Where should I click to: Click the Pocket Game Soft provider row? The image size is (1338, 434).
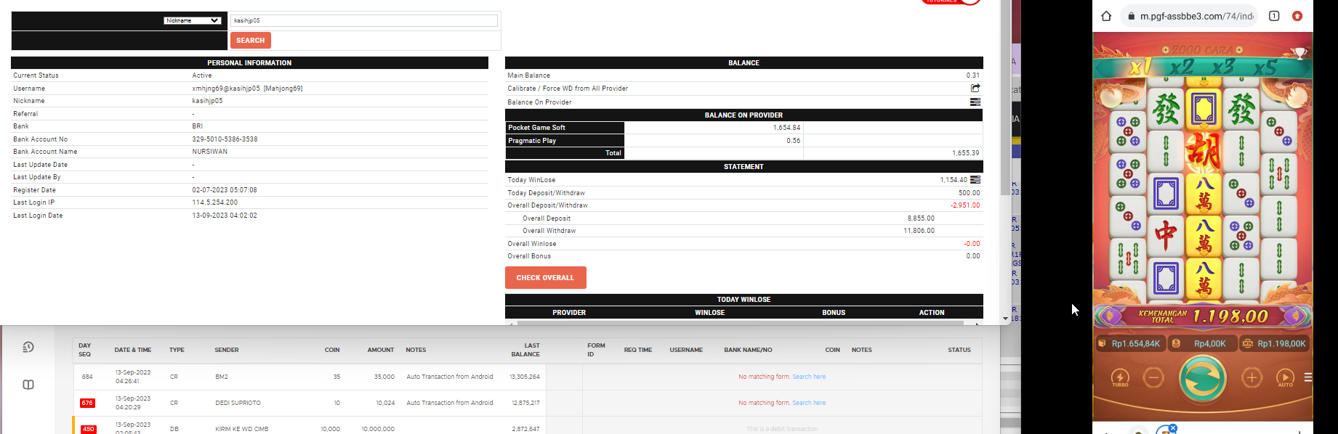743,128
